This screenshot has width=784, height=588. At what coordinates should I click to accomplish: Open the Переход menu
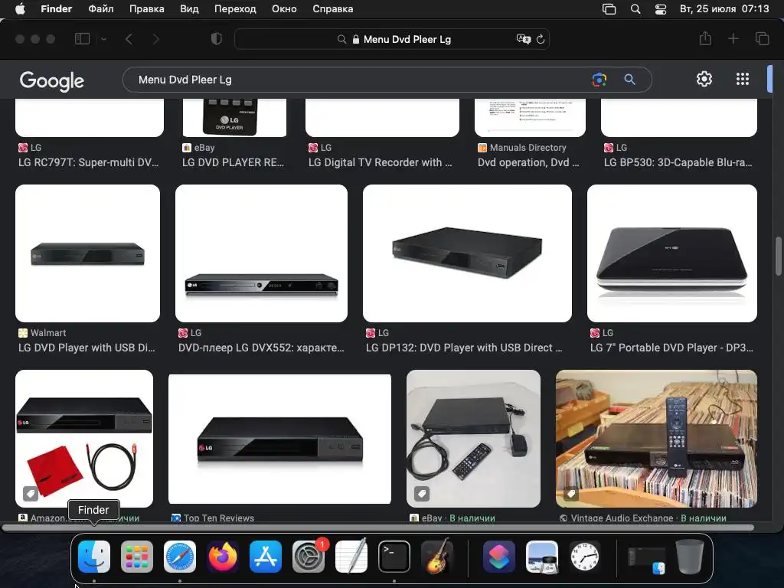235,9
